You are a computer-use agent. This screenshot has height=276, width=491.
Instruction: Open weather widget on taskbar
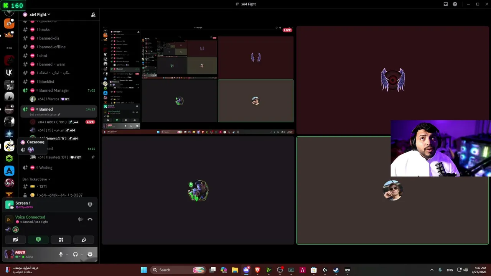tap(21, 270)
